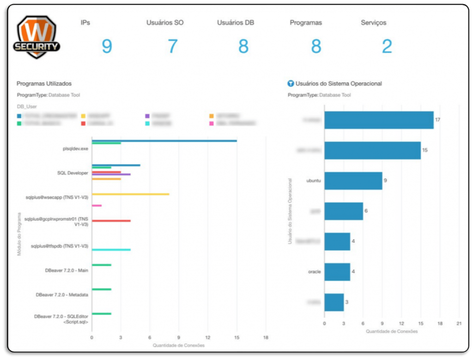Open the Usuários SO value 7

click(x=172, y=47)
